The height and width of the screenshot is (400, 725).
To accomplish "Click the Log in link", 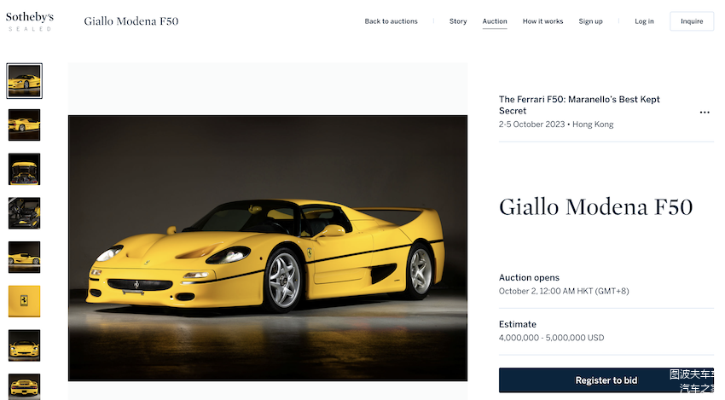I will (644, 21).
